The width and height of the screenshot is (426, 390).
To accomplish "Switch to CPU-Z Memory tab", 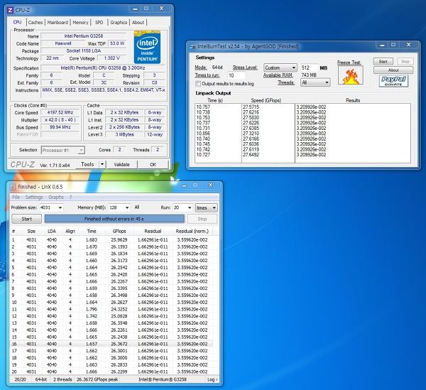I will pos(80,22).
